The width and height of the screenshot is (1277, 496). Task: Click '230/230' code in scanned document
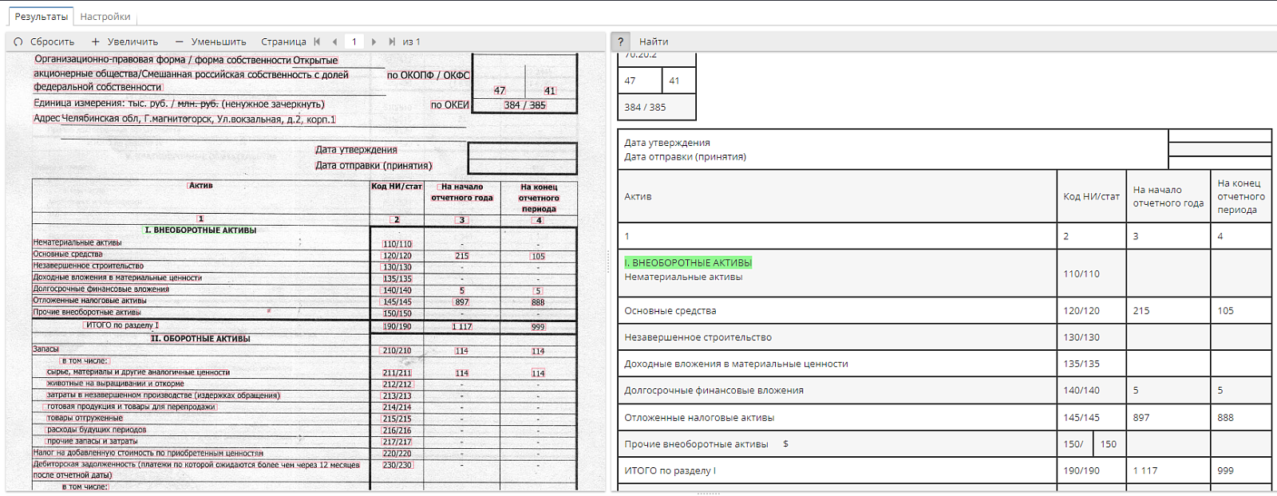(397, 465)
